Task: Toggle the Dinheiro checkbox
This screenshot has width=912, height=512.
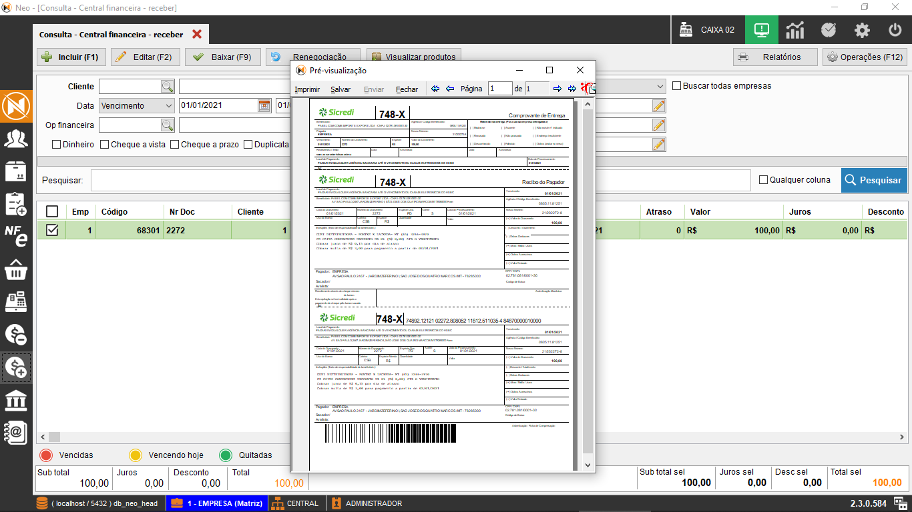Action: [x=56, y=144]
